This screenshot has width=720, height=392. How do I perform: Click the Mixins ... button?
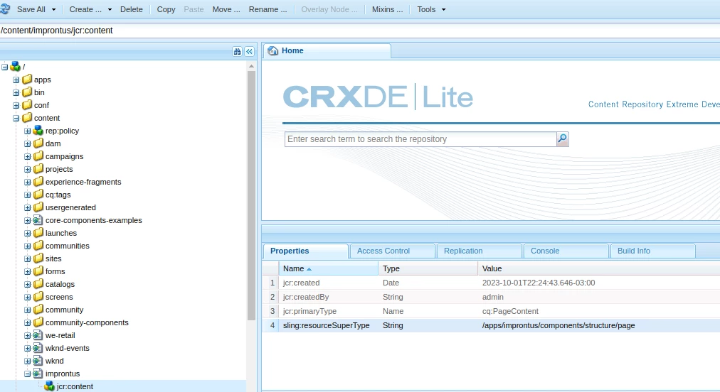387,9
